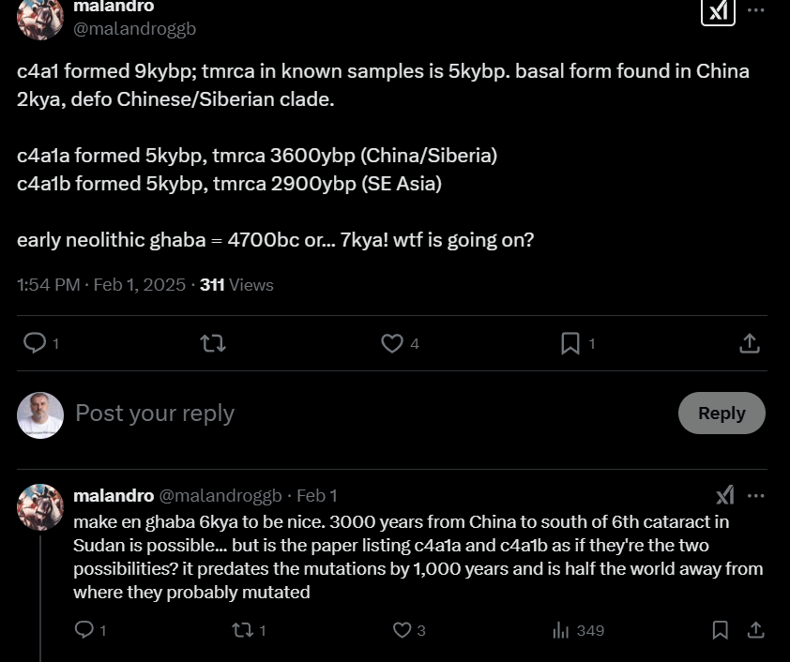The height and width of the screenshot is (662, 790).
Task: Click the Grok icon on reply post
Action: point(725,495)
